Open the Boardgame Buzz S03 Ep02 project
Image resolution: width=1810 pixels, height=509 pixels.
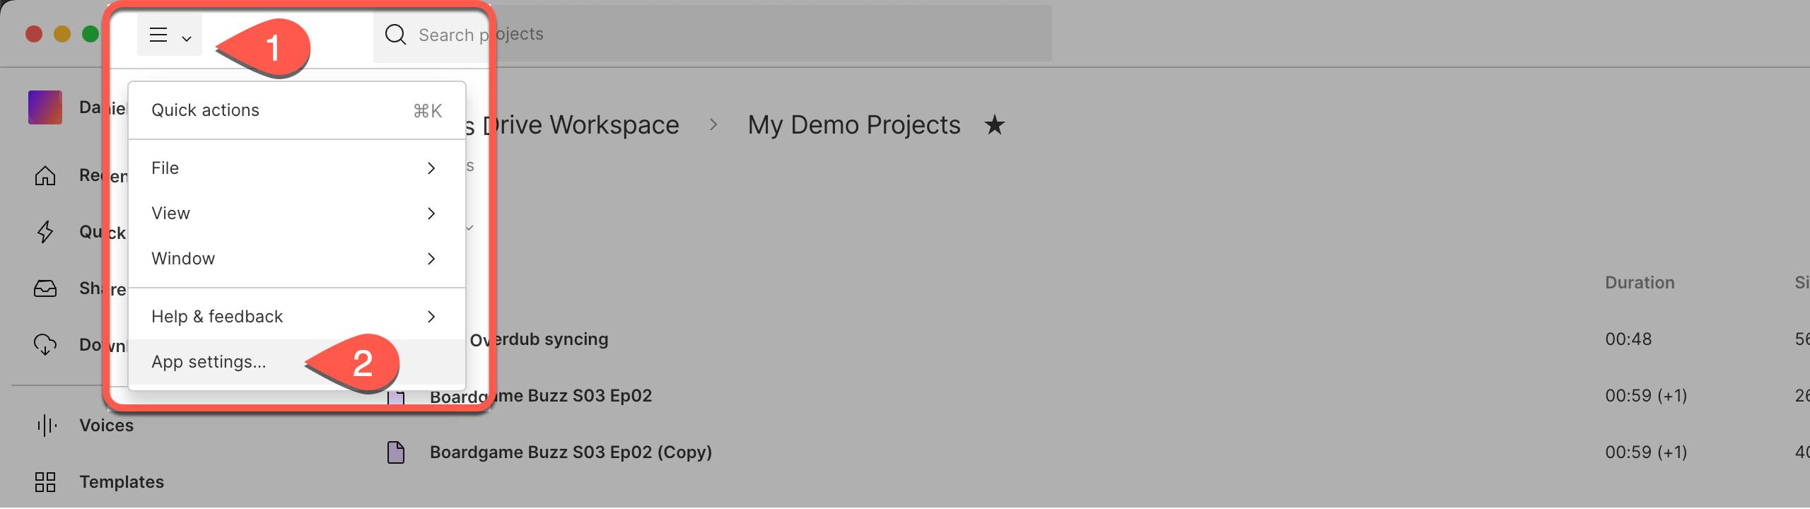540,396
